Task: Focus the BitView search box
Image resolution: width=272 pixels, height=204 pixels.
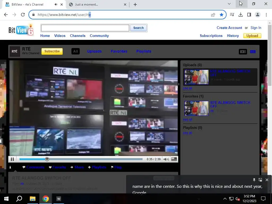Action: click(x=85, y=28)
